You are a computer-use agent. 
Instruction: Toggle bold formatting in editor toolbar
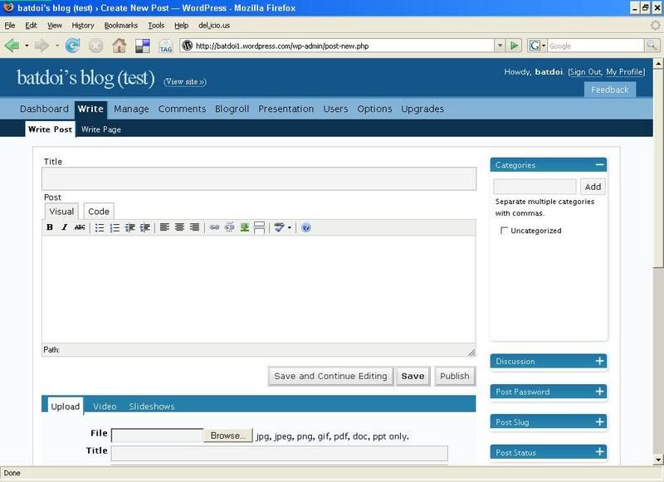coord(50,227)
